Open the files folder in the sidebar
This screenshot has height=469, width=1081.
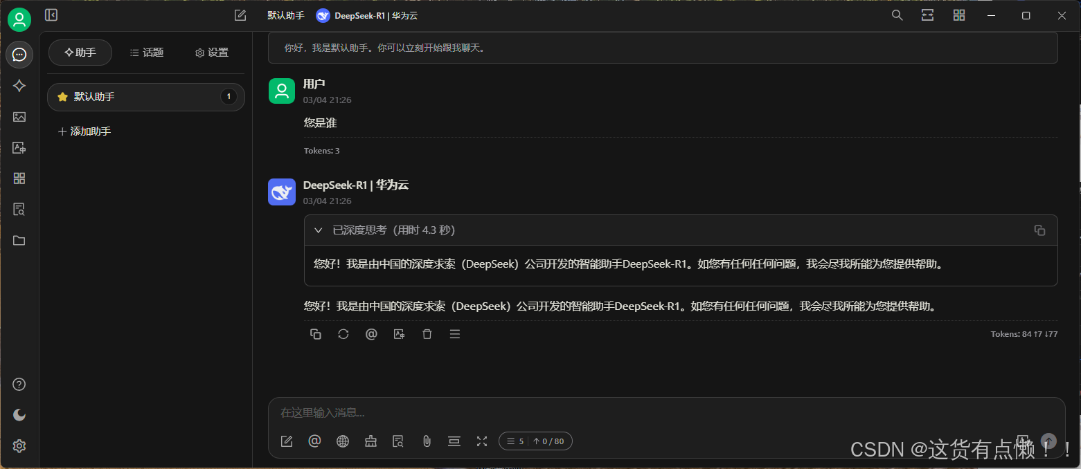[x=19, y=240]
